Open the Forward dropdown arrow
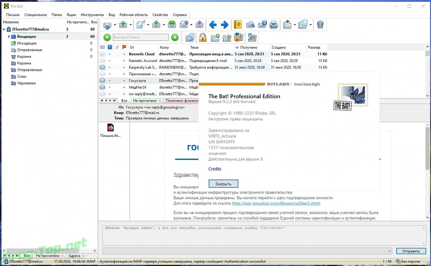This screenshot has height=266, width=431. click(x=192, y=25)
